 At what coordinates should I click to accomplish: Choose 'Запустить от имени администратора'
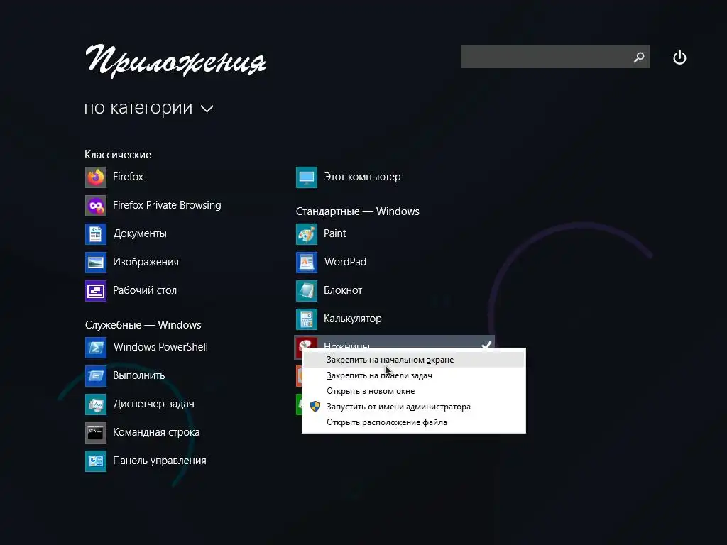pyautogui.click(x=414, y=407)
